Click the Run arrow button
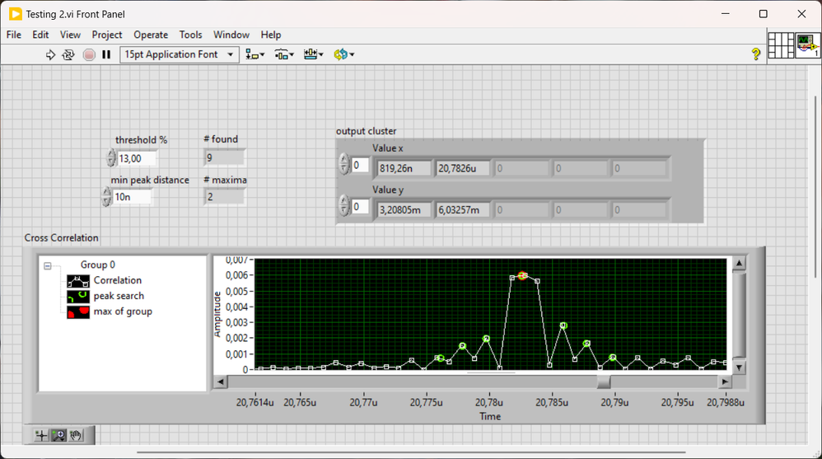Viewport: 822px width, 459px height. coord(50,54)
